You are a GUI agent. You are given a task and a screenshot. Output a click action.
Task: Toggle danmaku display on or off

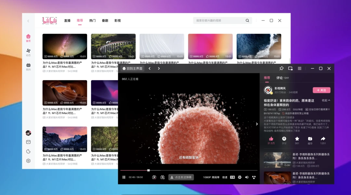pos(154,177)
